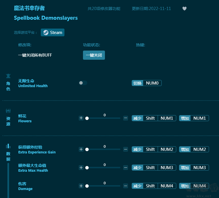Screen dimensions: 219x198
Task: Toggle the Unlimited Health switch
Action: tap(83, 83)
